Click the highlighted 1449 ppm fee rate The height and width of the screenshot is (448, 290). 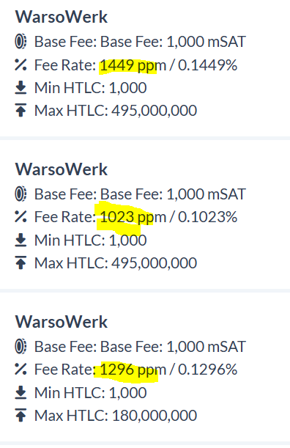pos(133,65)
